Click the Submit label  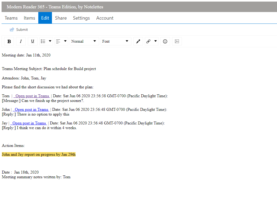(22, 30)
